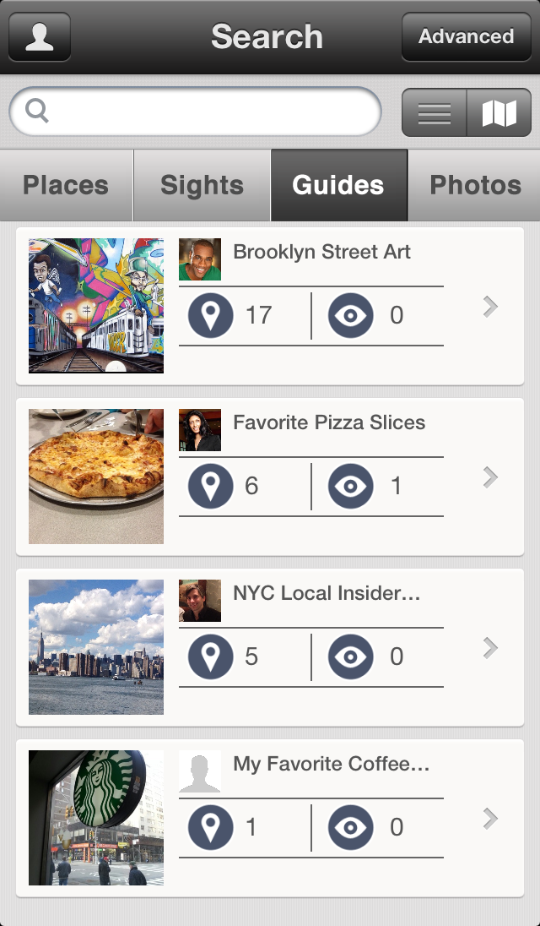This screenshot has width=540, height=926.
Task: Tap the location pin icon for NYC Local Insider
Action: (x=210, y=657)
